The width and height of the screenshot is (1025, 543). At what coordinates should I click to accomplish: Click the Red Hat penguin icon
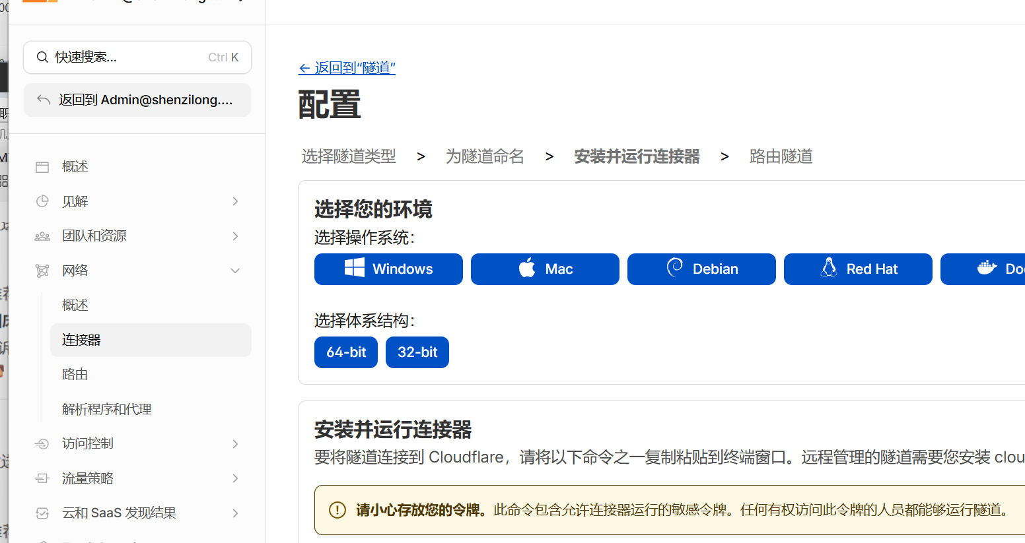pos(828,268)
